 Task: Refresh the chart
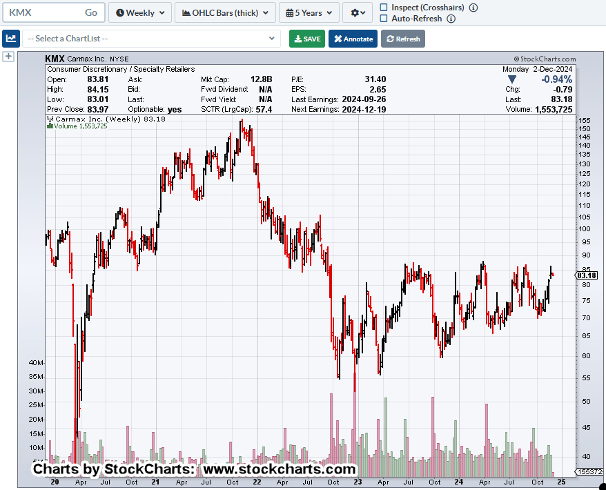(x=402, y=39)
